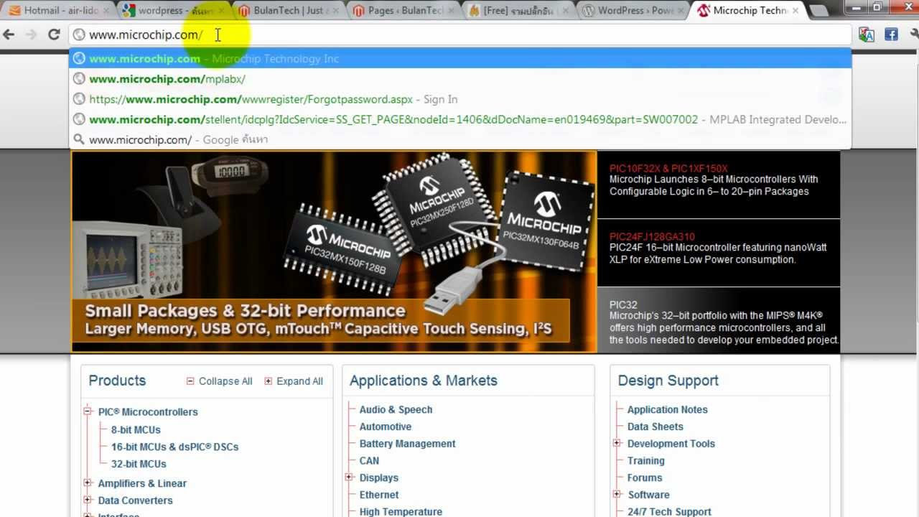The width and height of the screenshot is (919, 517).
Task: Open the High Temperature link
Action: tap(401, 512)
